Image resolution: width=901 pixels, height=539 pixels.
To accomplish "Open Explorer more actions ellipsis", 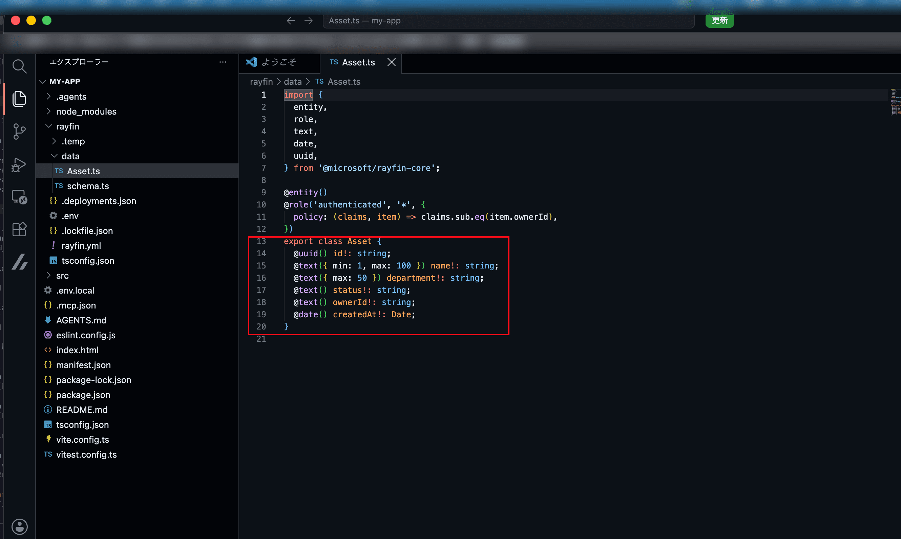I will [223, 62].
